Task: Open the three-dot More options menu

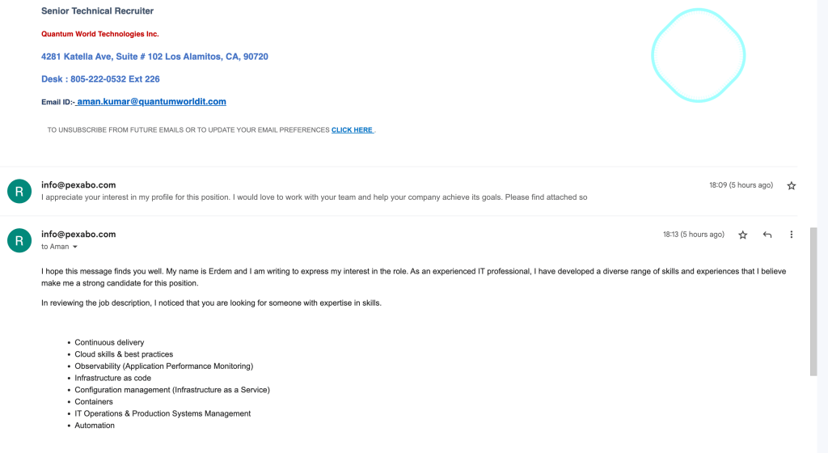Action: pos(791,235)
